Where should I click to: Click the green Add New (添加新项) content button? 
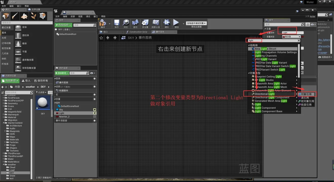[10, 81]
